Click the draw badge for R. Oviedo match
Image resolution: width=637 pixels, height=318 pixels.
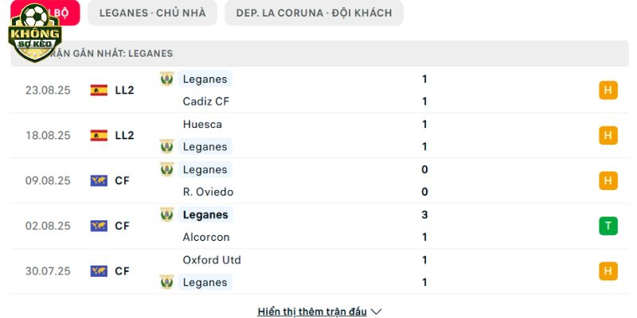[x=608, y=180]
